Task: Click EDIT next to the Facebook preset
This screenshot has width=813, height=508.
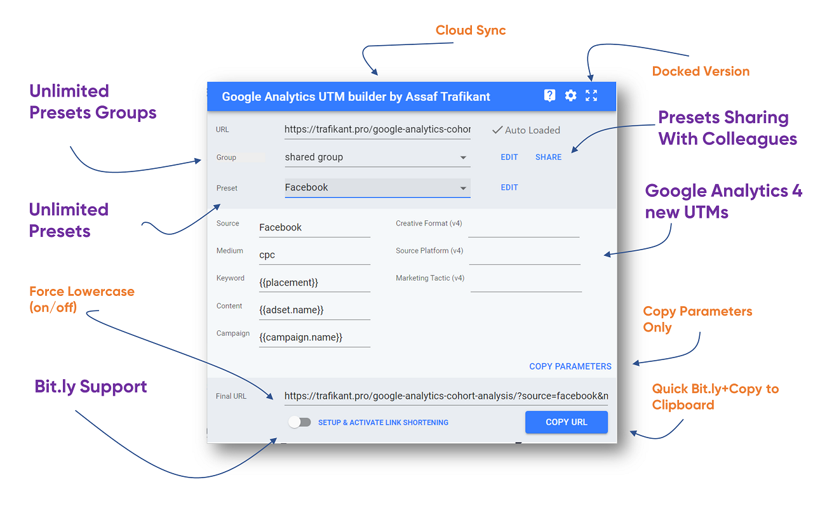Action: 509,187
